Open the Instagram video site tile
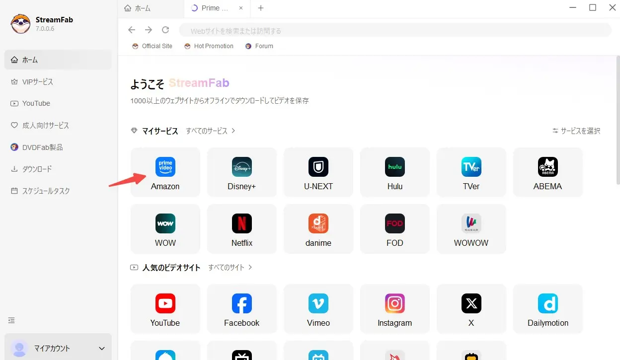620x360 pixels. 395,309
